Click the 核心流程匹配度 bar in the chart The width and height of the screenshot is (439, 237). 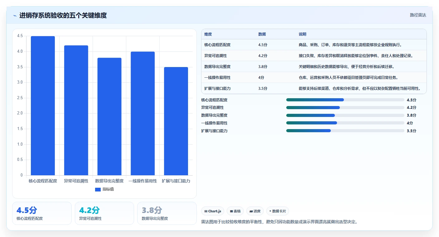click(x=43, y=106)
